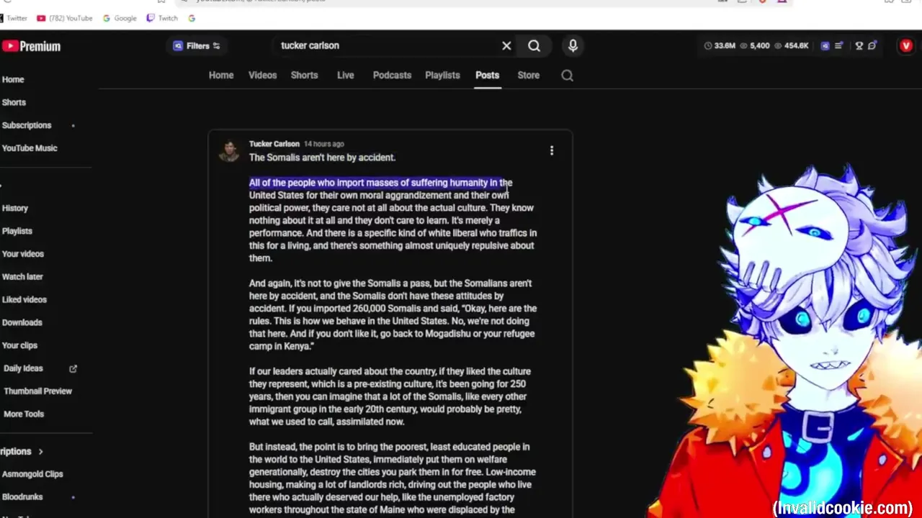Switch to the channel Home tab
The image size is (922, 518).
[x=221, y=76]
